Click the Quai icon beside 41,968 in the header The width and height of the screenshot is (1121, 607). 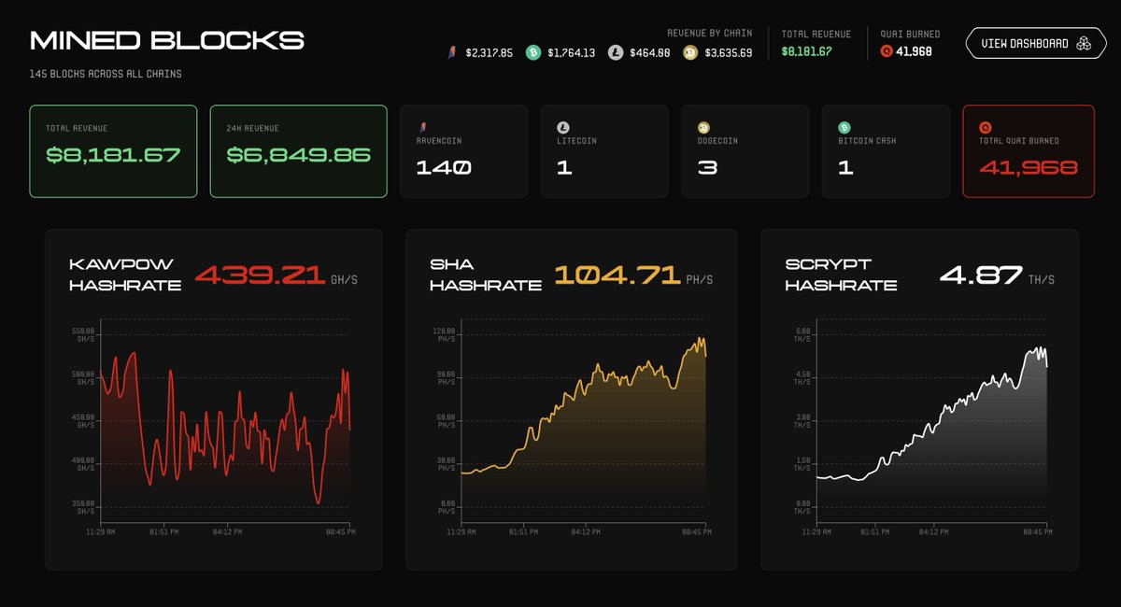(x=887, y=51)
